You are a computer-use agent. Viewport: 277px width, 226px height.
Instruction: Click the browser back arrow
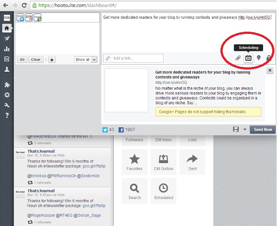pyautogui.click(x=6, y=5)
